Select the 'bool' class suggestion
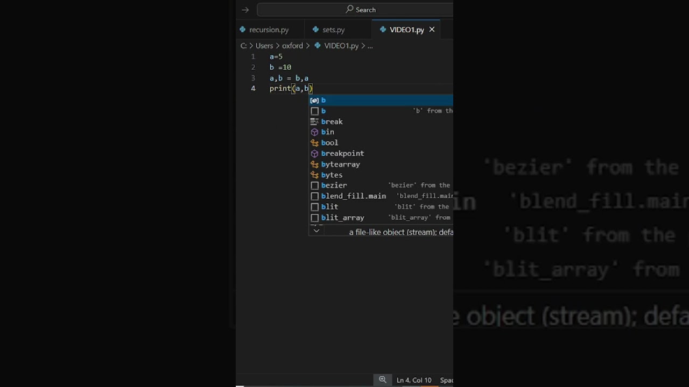 click(329, 143)
